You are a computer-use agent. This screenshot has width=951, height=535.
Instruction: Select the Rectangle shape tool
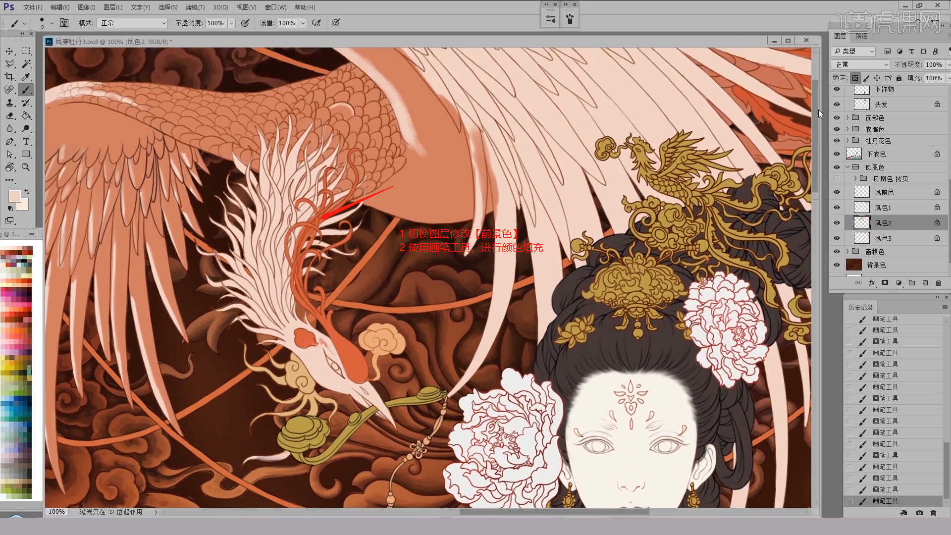point(26,154)
